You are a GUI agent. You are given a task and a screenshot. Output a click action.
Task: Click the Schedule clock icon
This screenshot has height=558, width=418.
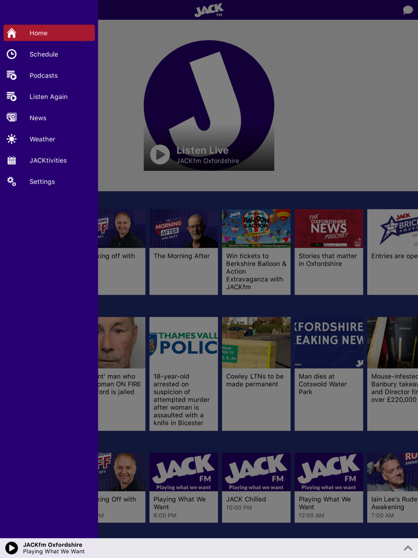(x=11, y=54)
